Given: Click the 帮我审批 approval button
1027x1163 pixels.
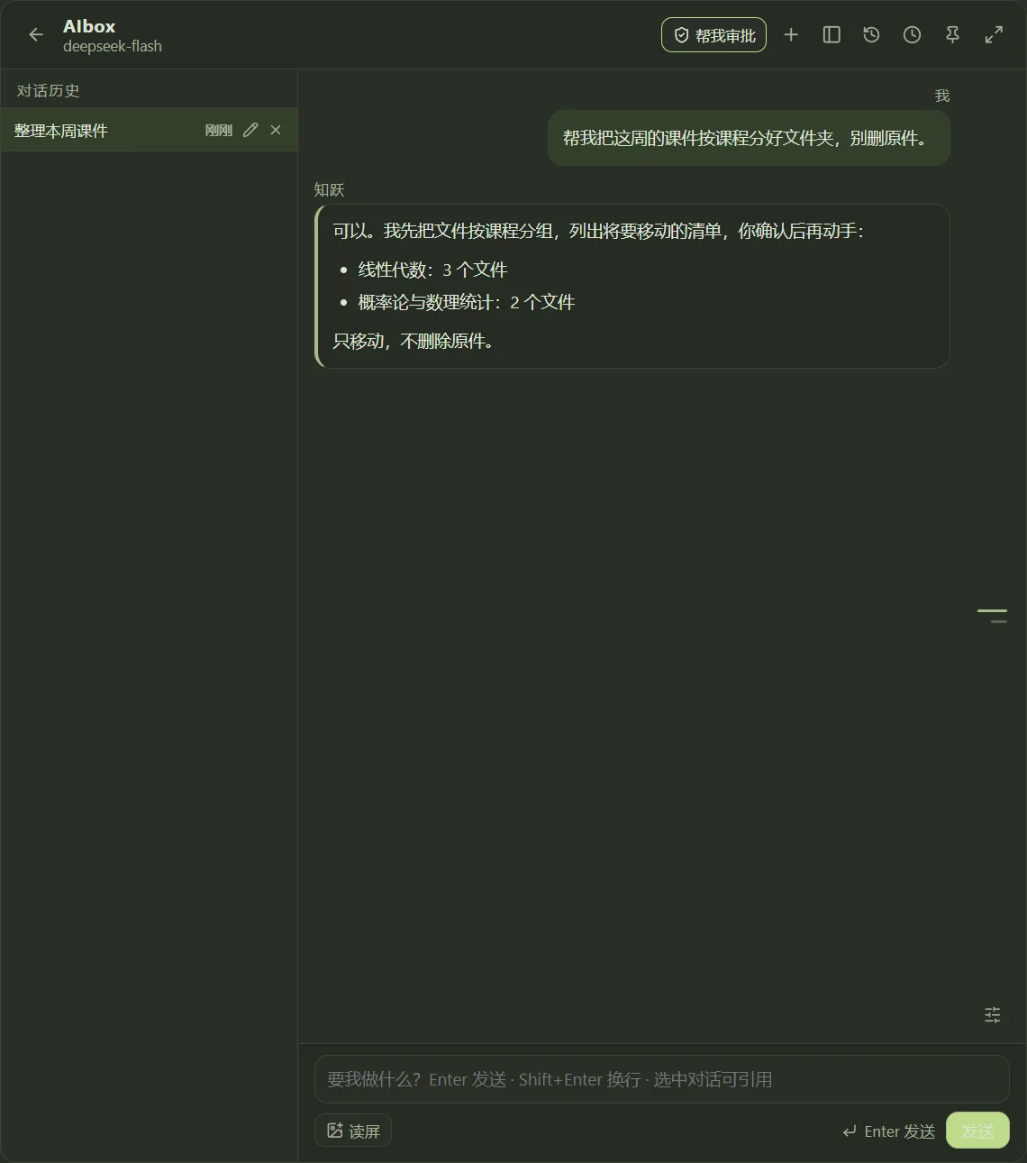Looking at the screenshot, I should pos(713,35).
